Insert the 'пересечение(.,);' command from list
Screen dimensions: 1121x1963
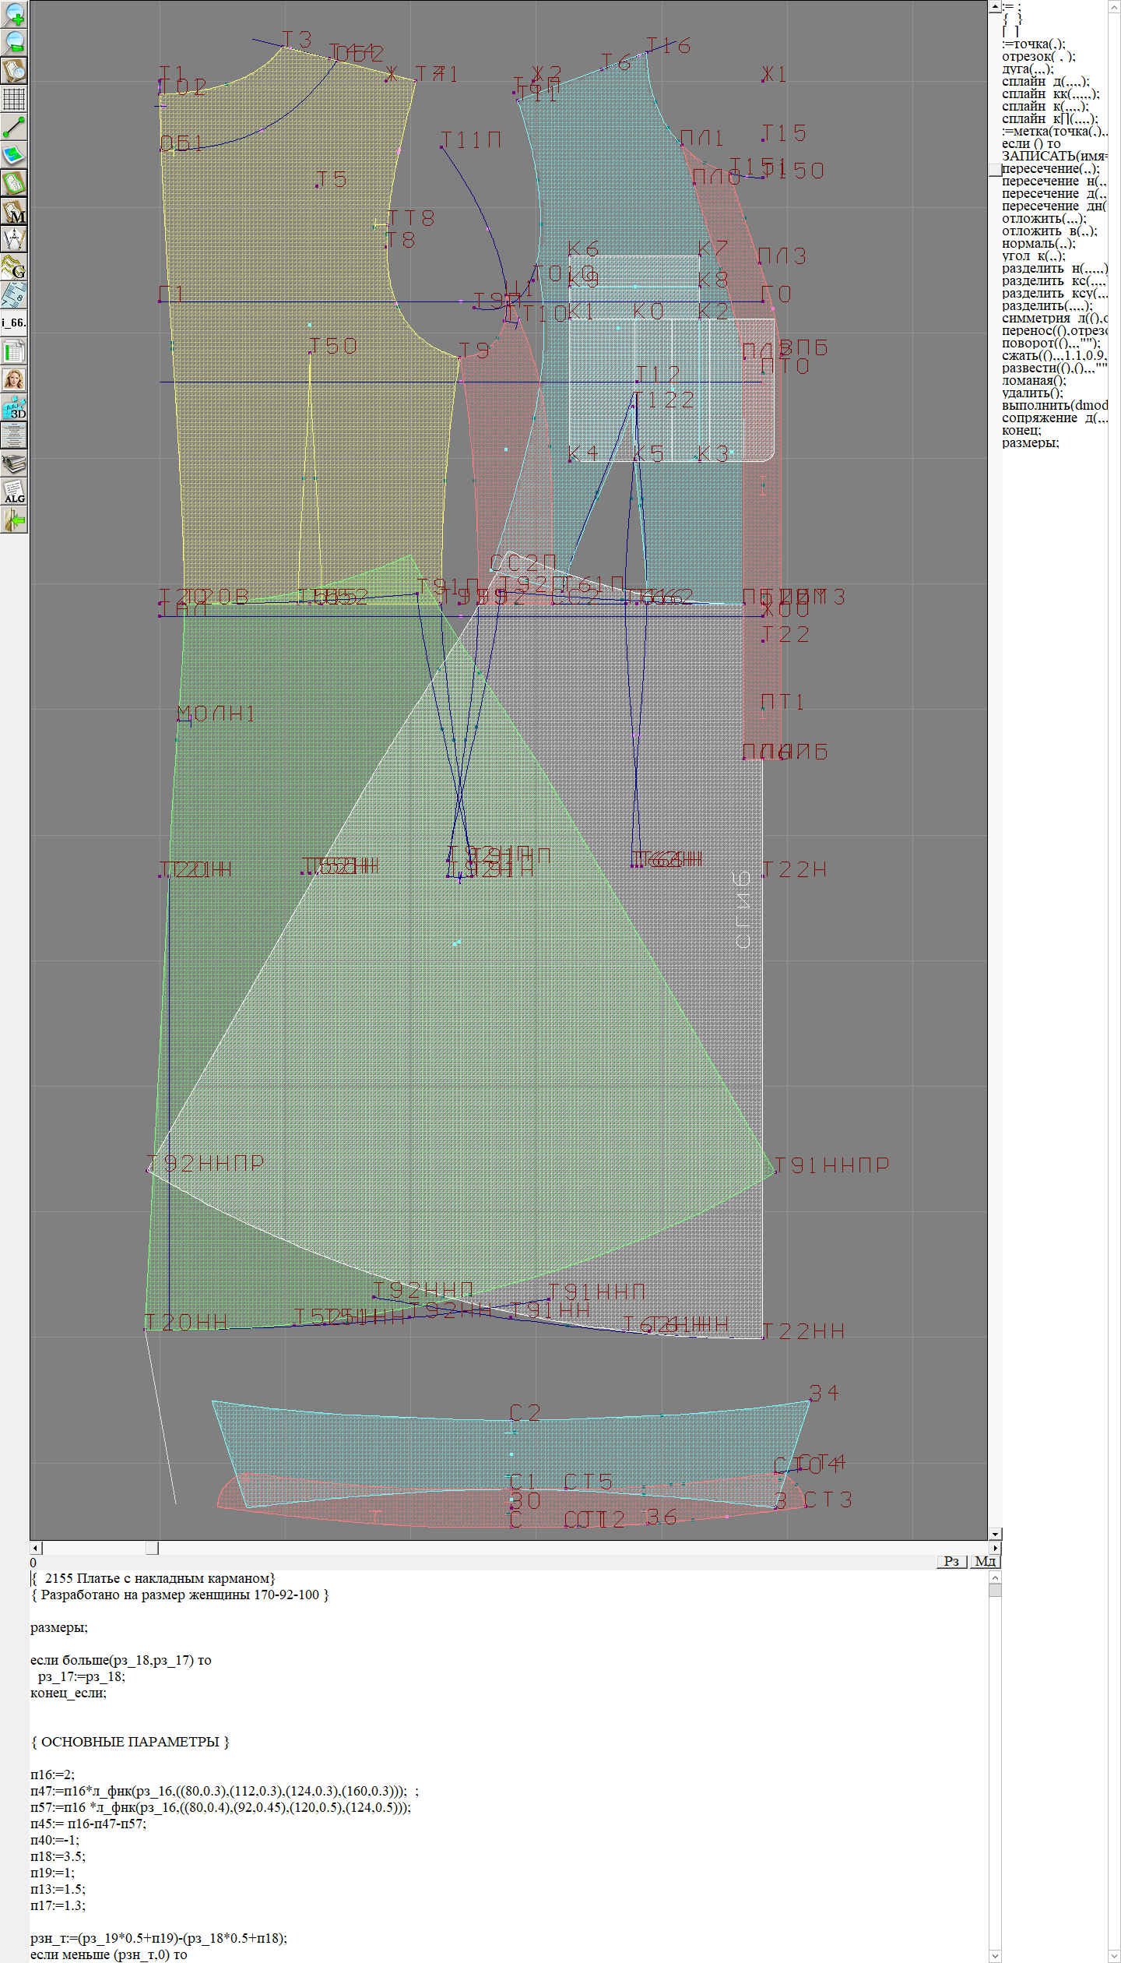(1050, 169)
